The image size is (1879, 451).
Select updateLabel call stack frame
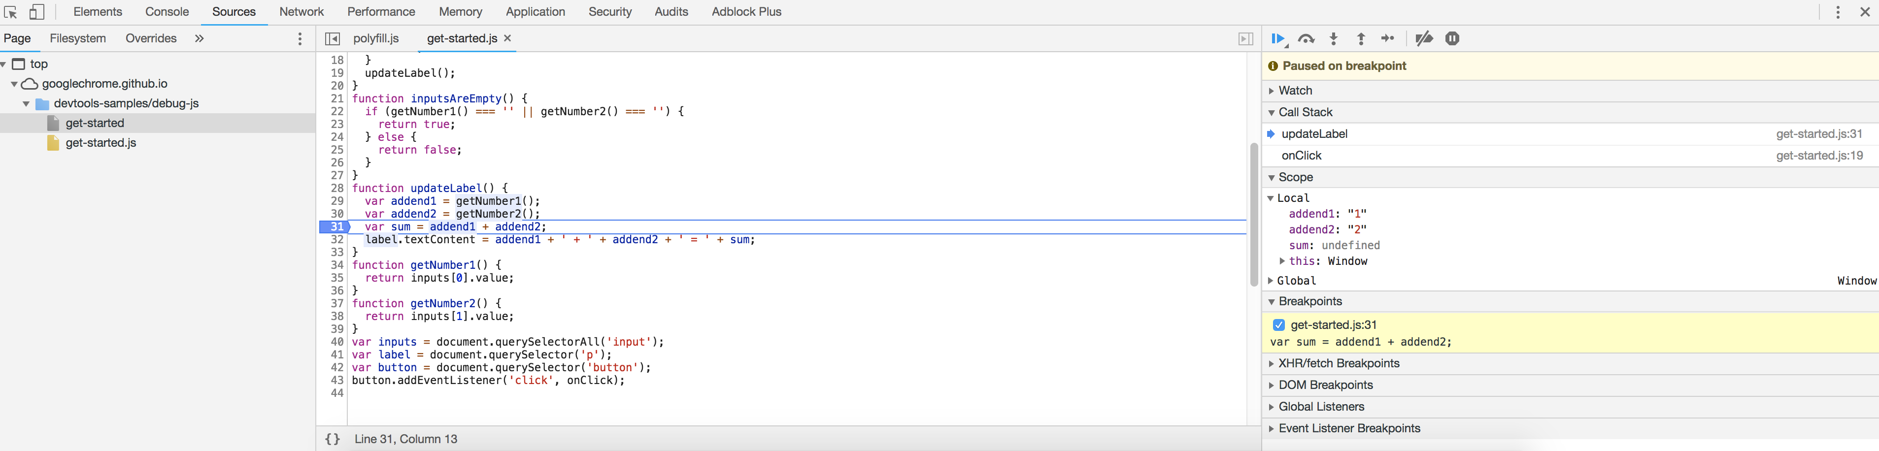click(x=1314, y=133)
